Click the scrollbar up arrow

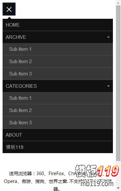pos(118,3)
